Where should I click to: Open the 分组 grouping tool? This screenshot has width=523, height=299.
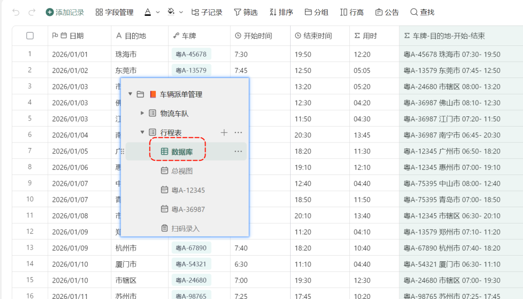click(317, 12)
